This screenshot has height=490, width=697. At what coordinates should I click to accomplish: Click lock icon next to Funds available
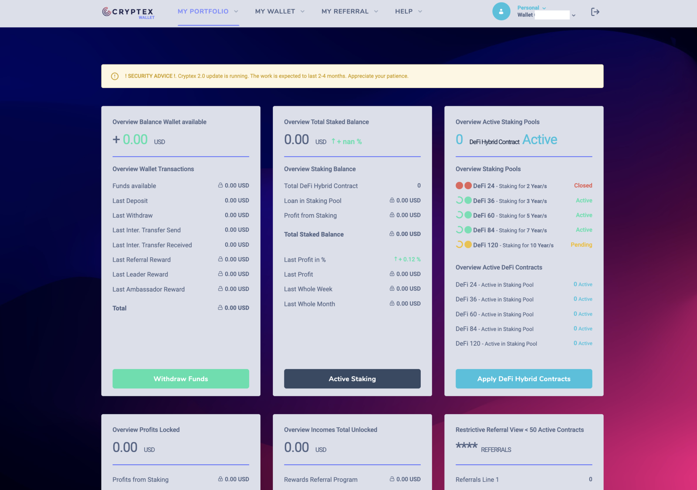pos(220,185)
